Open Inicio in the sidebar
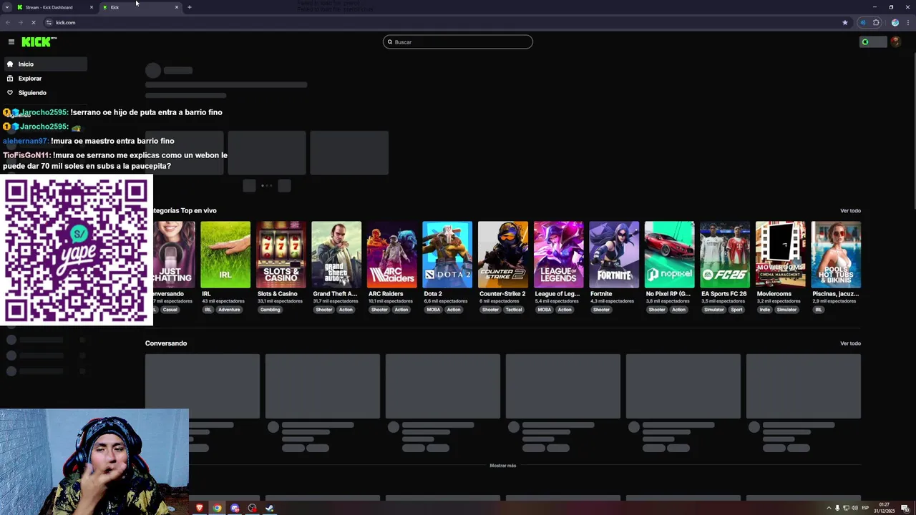Screen dimensions: 916x515 (44, 64)
